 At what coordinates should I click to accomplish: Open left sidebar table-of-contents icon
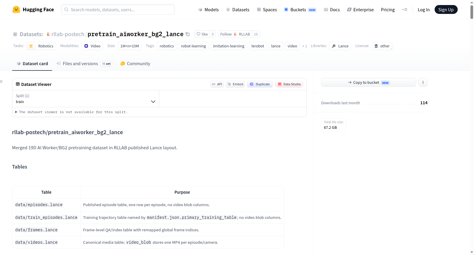1,81
